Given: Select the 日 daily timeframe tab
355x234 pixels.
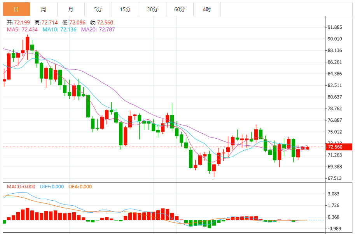Looking at the screenshot, I should 17,9.
